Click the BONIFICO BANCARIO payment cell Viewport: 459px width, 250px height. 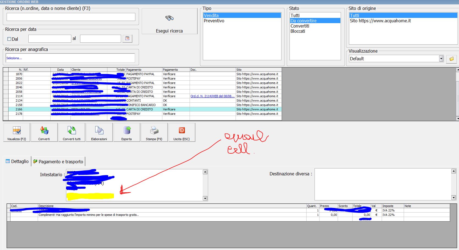tap(144, 105)
